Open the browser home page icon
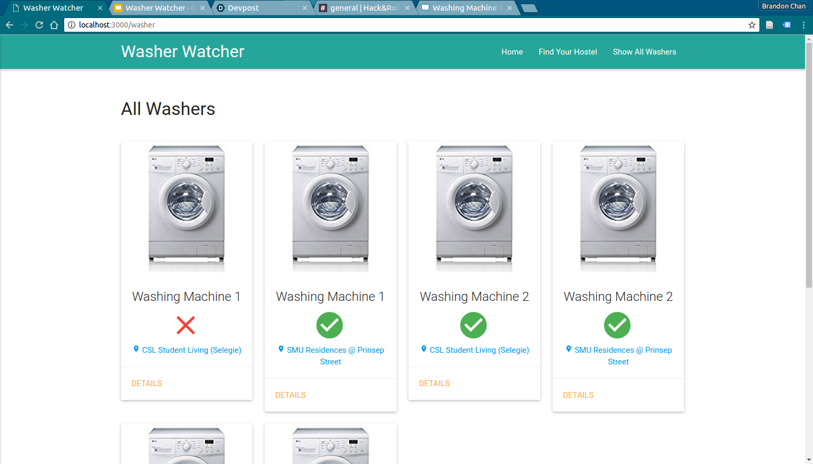Image resolution: width=813 pixels, height=464 pixels. pos(54,25)
